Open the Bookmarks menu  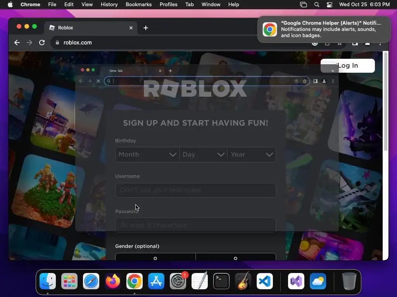[x=138, y=5]
